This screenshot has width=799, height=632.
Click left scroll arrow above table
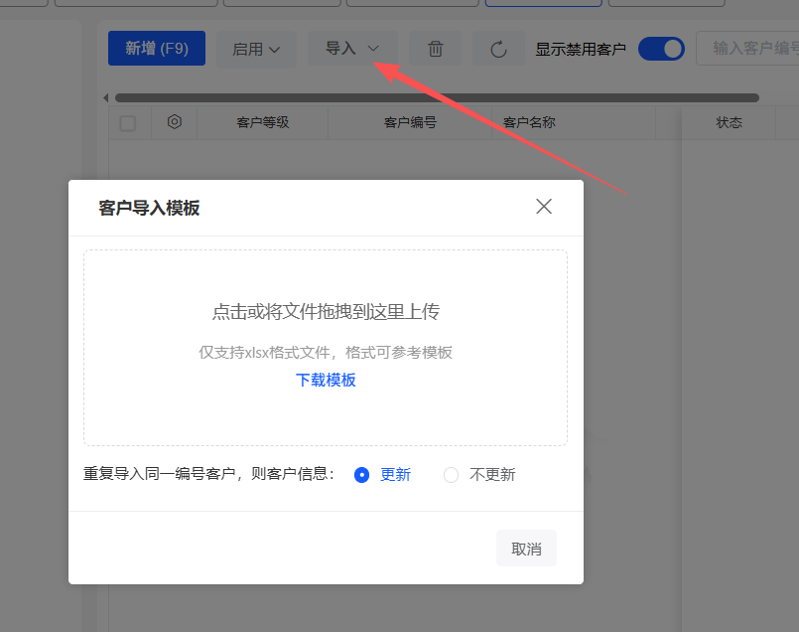pyautogui.click(x=106, y=97)
